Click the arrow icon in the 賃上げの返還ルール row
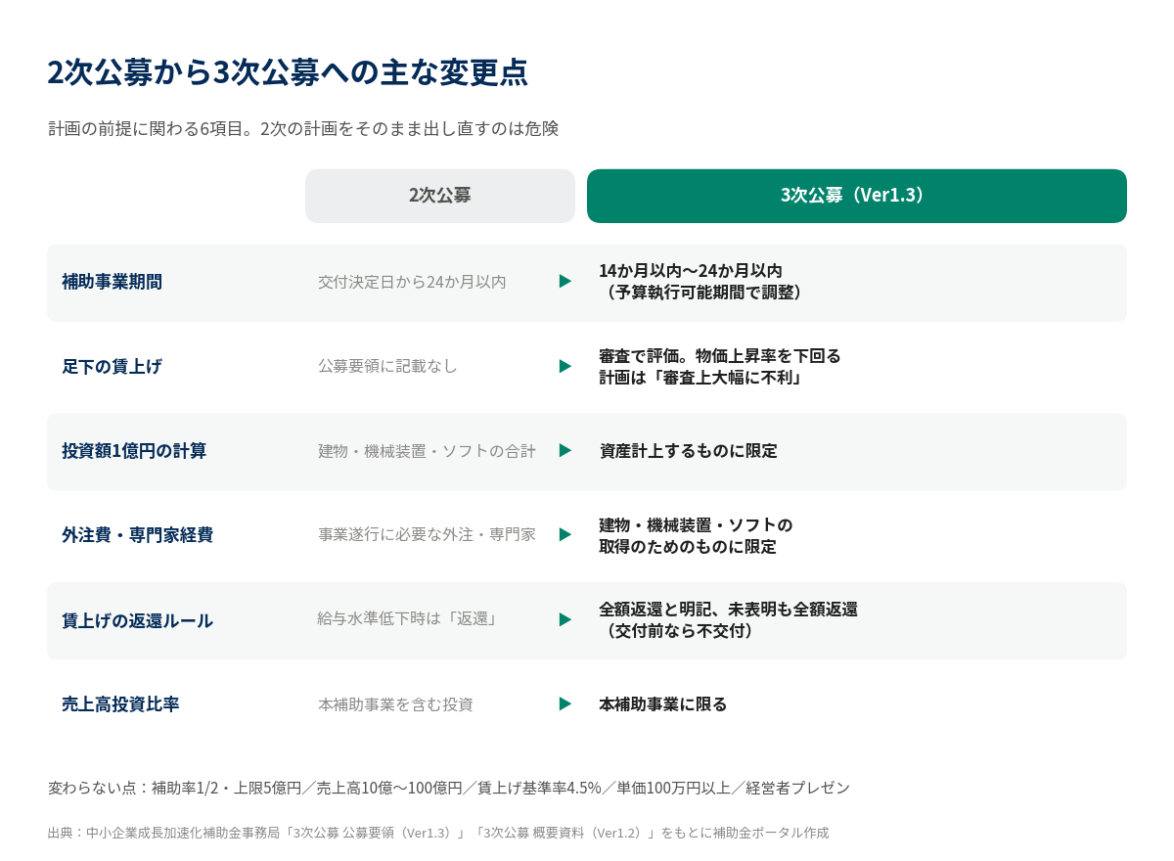 click(564, 619)
